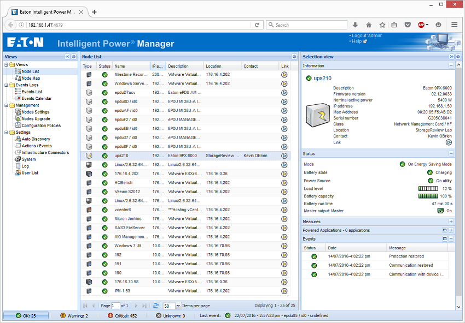Click the Battery capacity gauge bar
Screen dimensions: 465x323
pos(428,196)
